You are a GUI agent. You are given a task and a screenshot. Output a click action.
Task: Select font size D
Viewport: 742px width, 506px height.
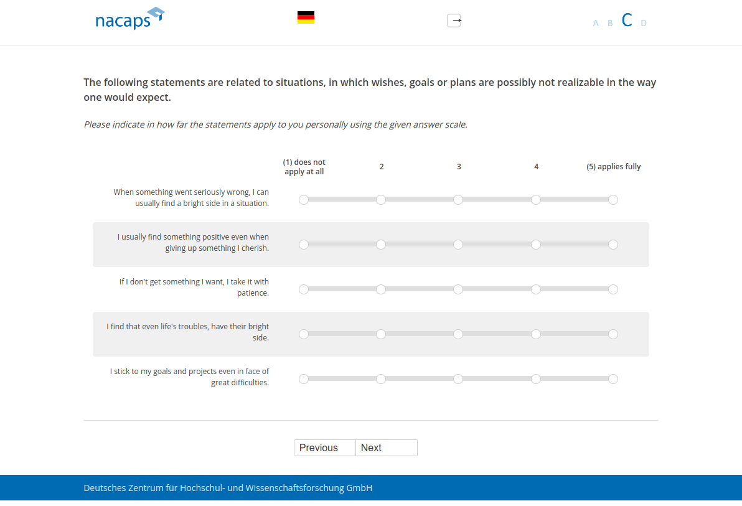click(644, 24)
